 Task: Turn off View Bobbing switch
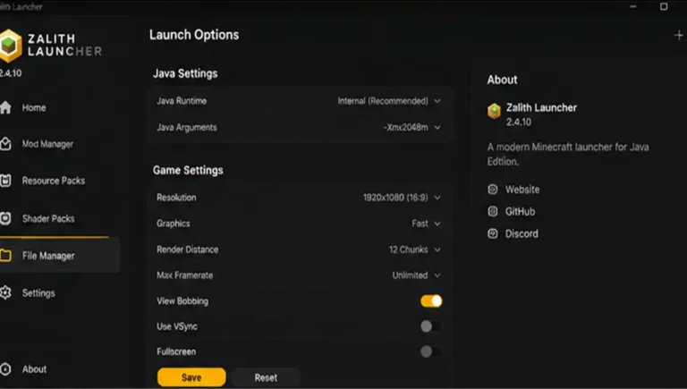[431, 301]
